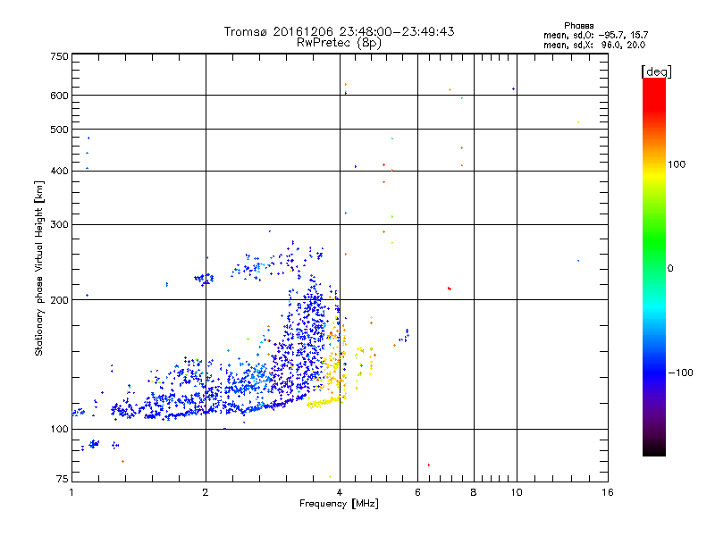Click the 'Phases' header label
Viewport: 715px width, 536px height.
pos(578,26)
